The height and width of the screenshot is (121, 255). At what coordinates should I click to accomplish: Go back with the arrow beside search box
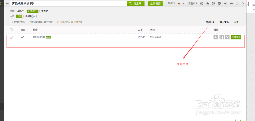click(7, 3)
